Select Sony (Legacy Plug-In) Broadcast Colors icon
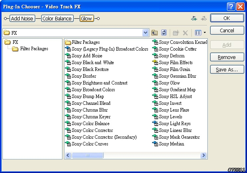This screenshot has width=247, height=173. [68, 49]
